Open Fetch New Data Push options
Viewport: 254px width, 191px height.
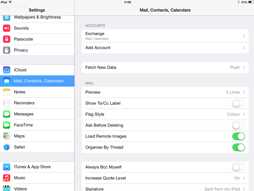coord(237,68)
